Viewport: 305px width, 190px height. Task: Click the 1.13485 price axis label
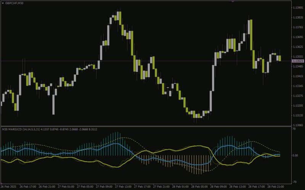[x=298, y=66]
